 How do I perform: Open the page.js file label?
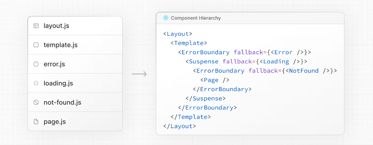click(x=54, y=122)
